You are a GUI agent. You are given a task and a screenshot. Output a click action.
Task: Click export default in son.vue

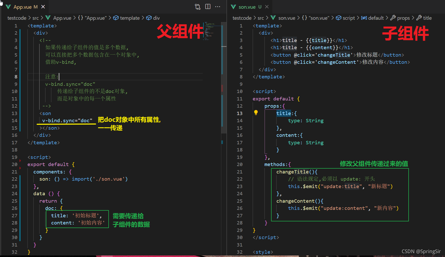[273, 99]
